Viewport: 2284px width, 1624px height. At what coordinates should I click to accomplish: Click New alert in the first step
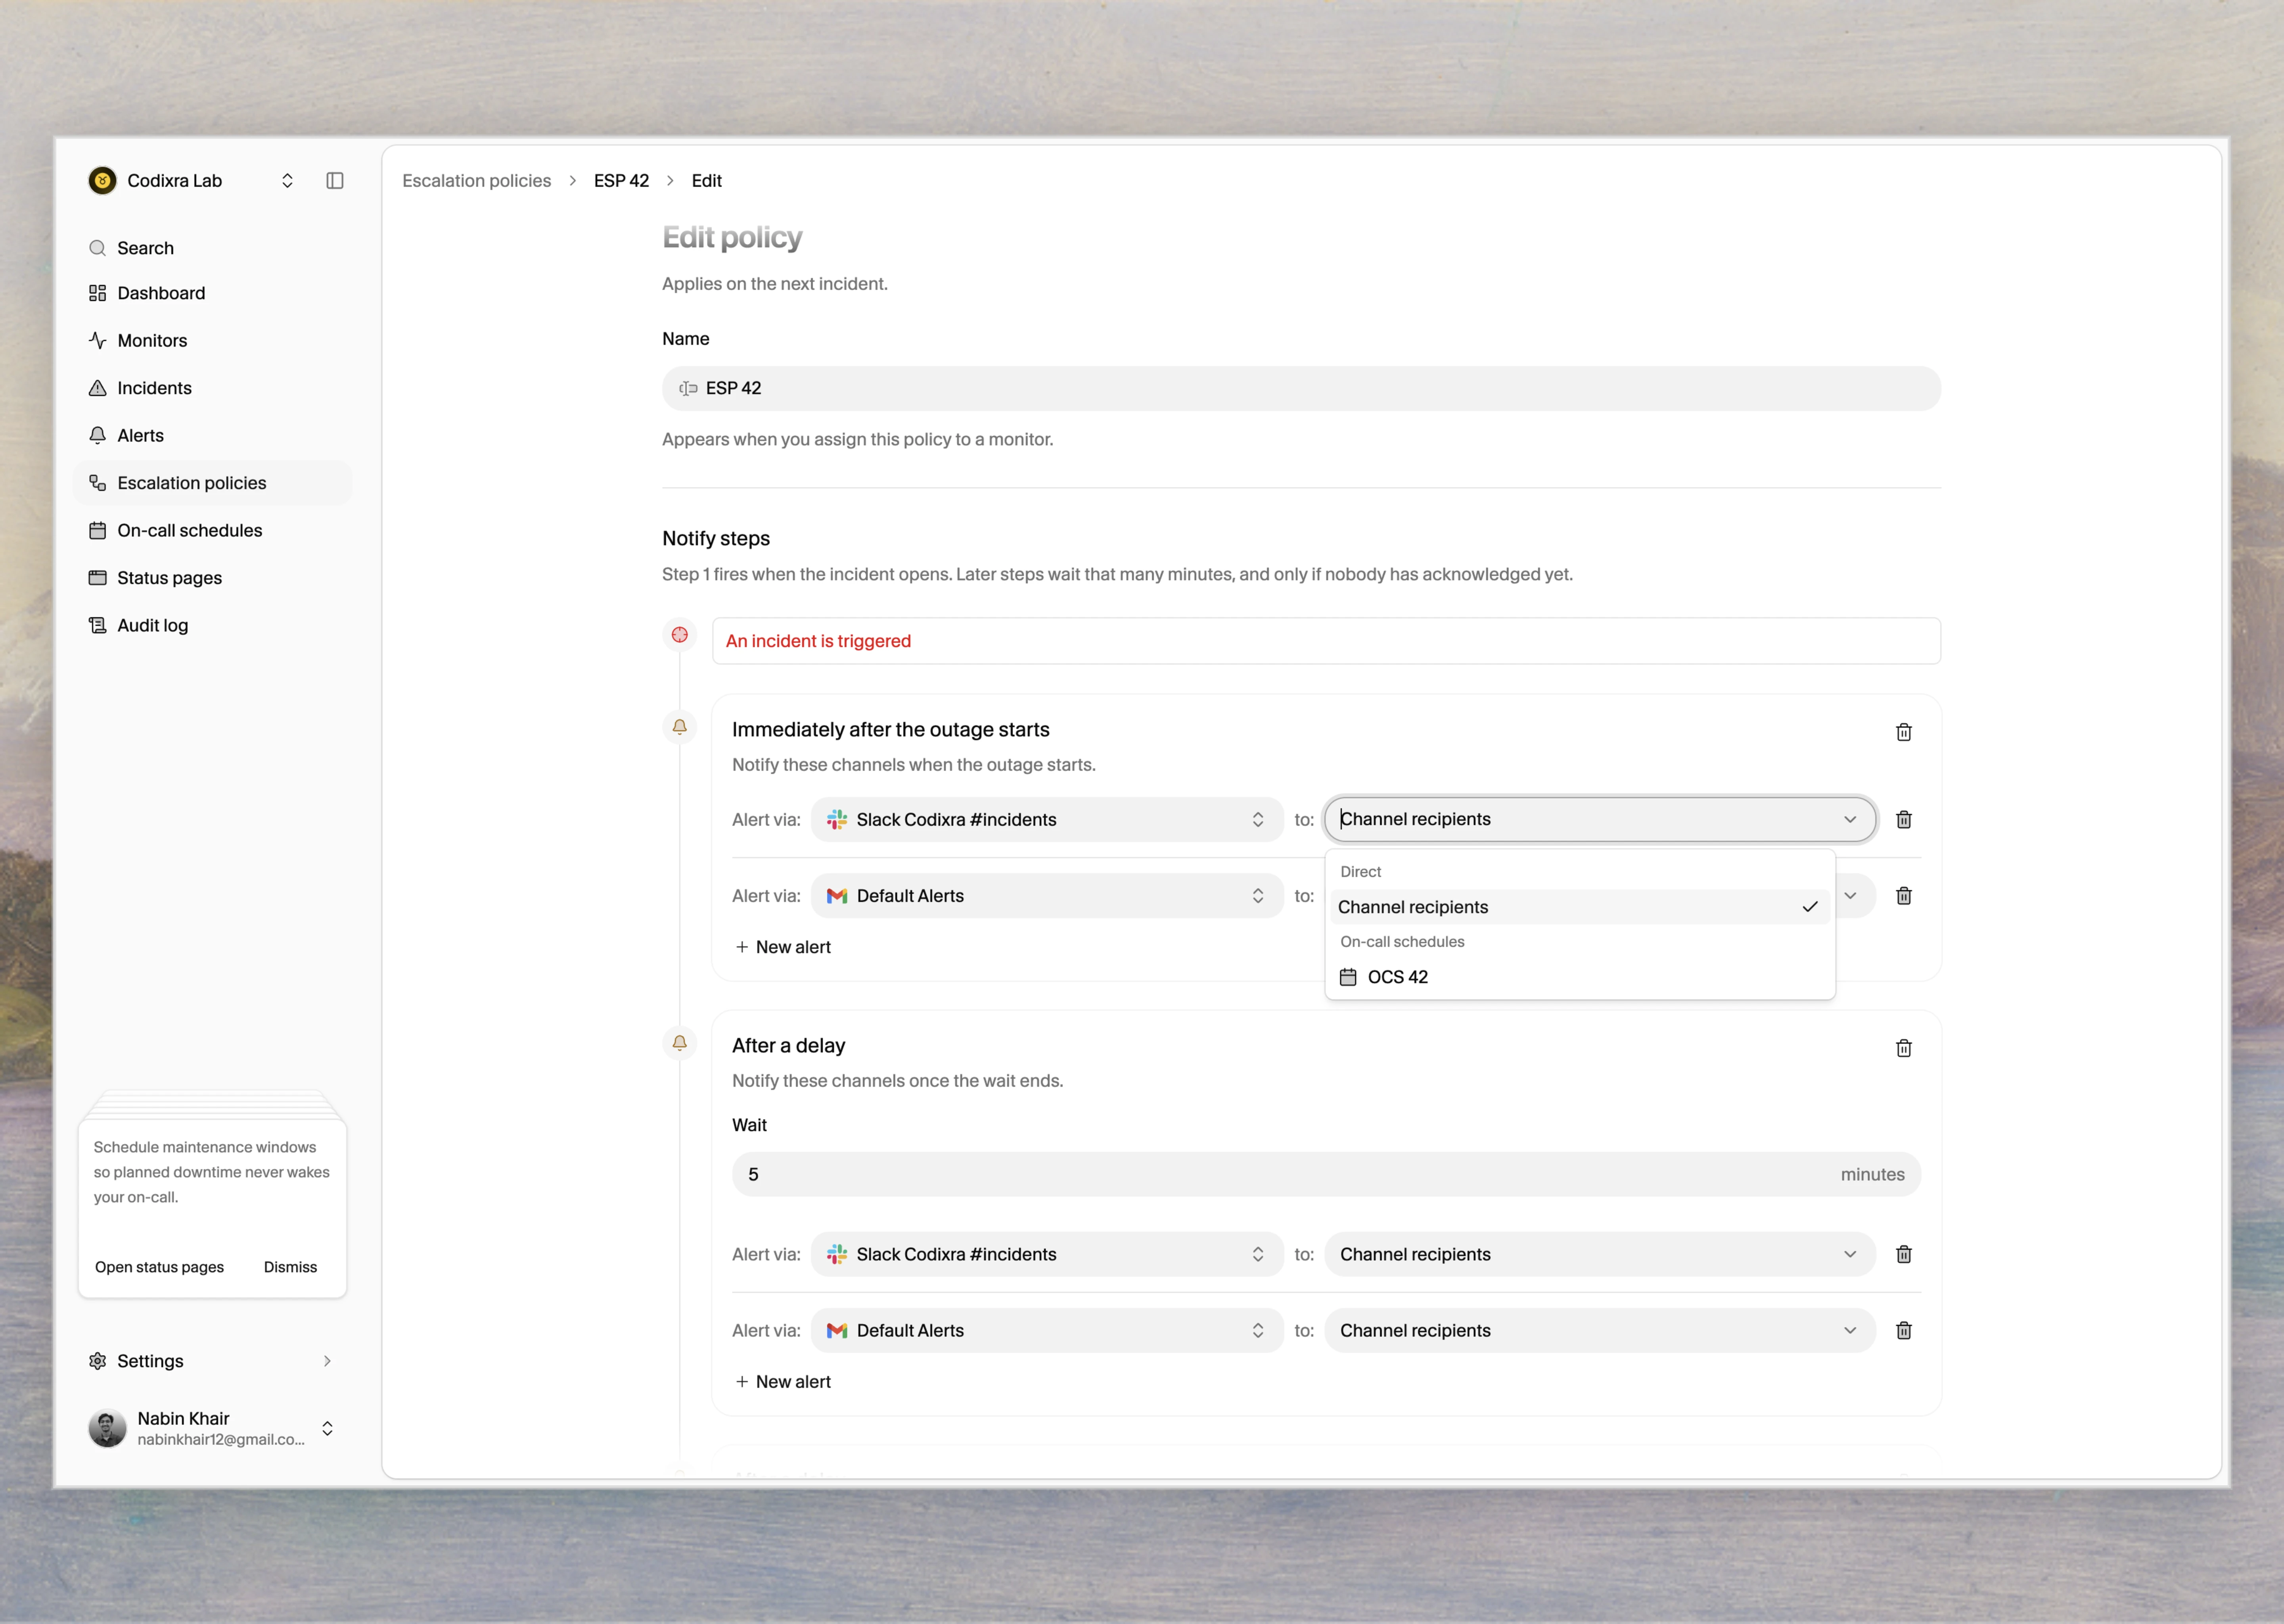click(x=783, y=947)
